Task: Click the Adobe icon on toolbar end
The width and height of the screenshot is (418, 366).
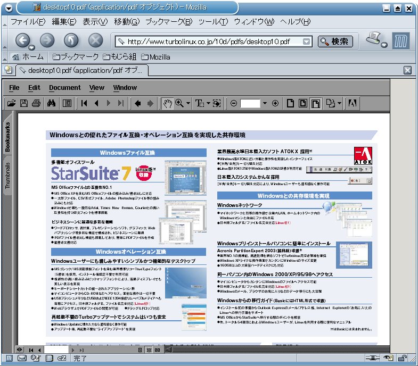Action: (x=353, y=103)
